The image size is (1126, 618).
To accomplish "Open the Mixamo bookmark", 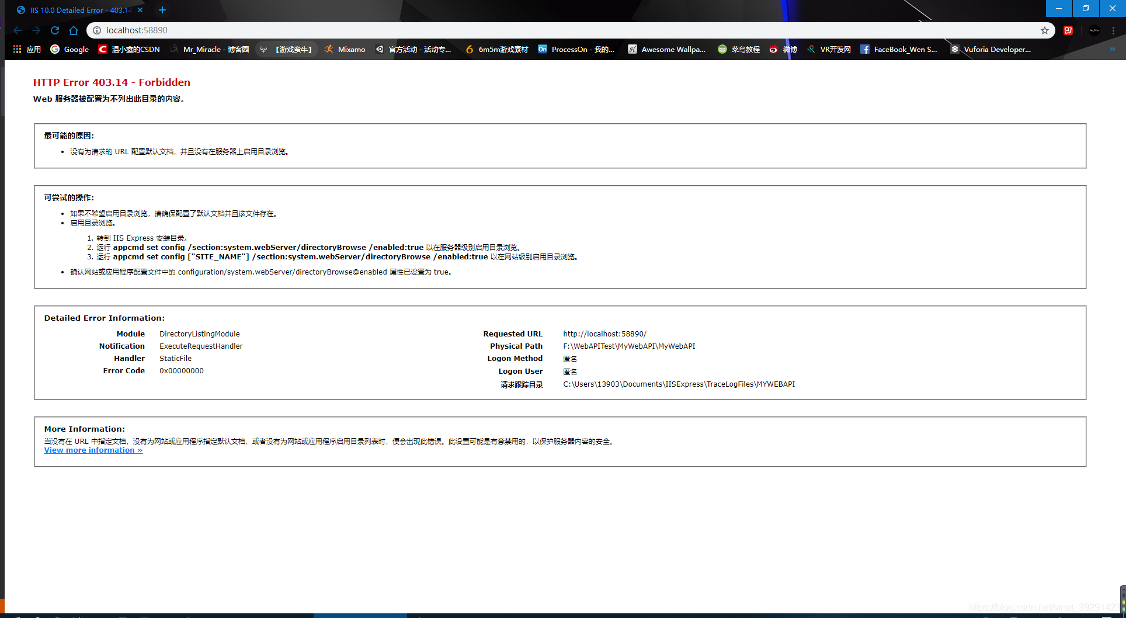I will [345, 50].
